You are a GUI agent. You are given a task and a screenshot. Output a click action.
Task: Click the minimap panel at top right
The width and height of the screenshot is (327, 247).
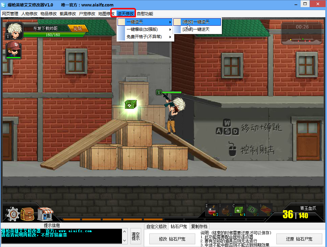coord(302,33)
